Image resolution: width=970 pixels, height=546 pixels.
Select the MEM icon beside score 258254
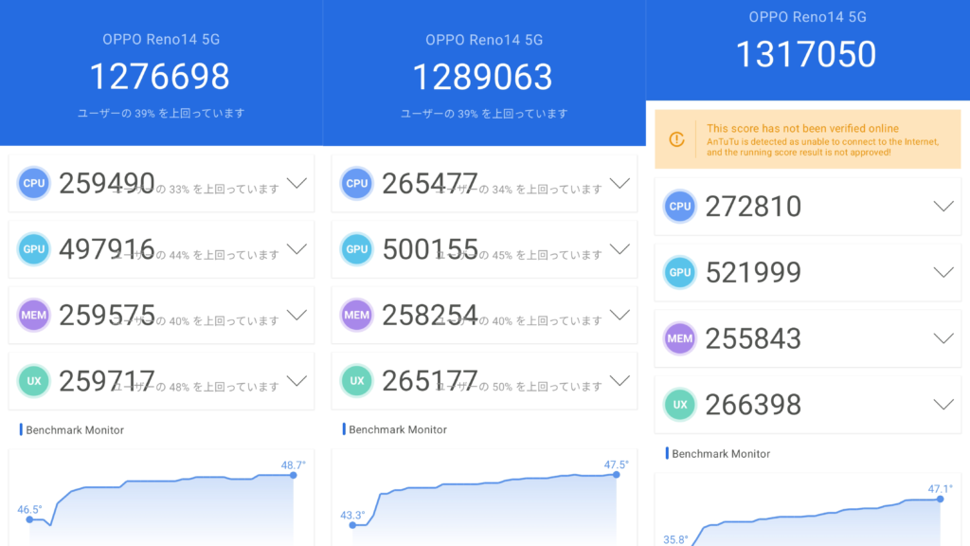point(357,315)
